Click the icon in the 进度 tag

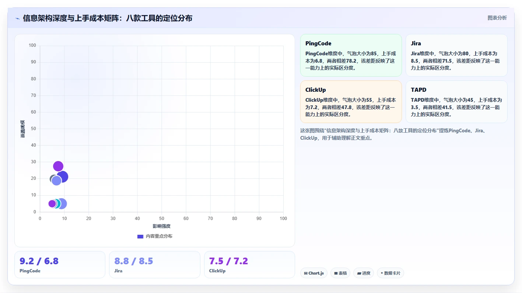359,273
